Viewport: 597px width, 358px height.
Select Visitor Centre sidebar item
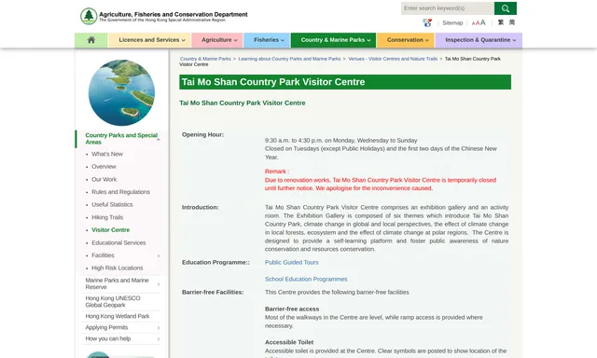tap(110, 230)
